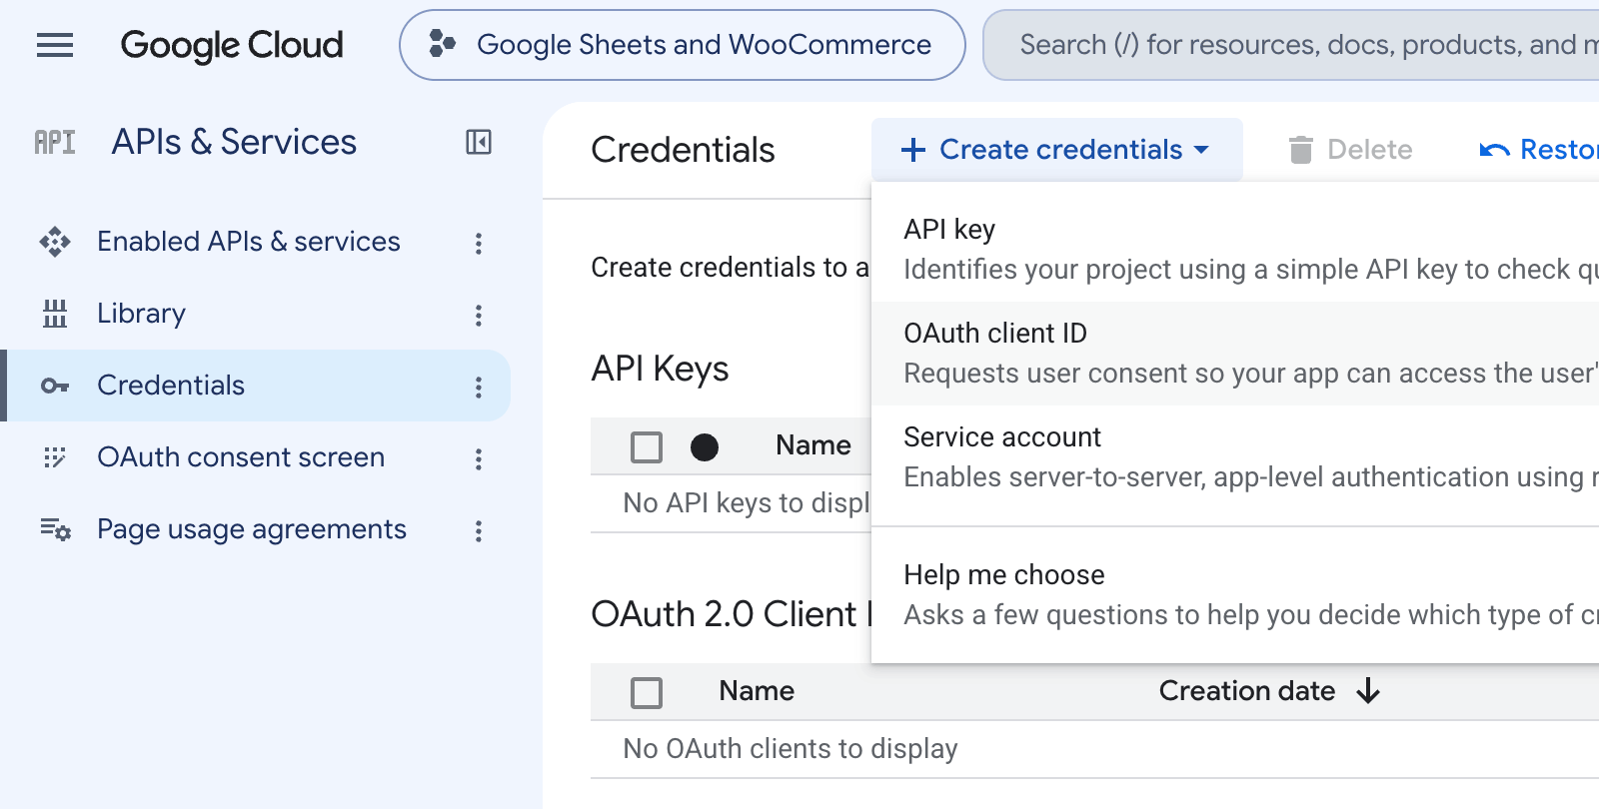Image resolution: width=1599 pixels, height=809 pixels.
Task: Select Help me choose option
Action: coord(1235,595)
